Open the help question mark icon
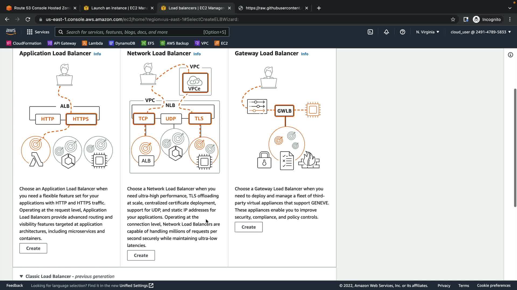 click(x=403, y=32)
